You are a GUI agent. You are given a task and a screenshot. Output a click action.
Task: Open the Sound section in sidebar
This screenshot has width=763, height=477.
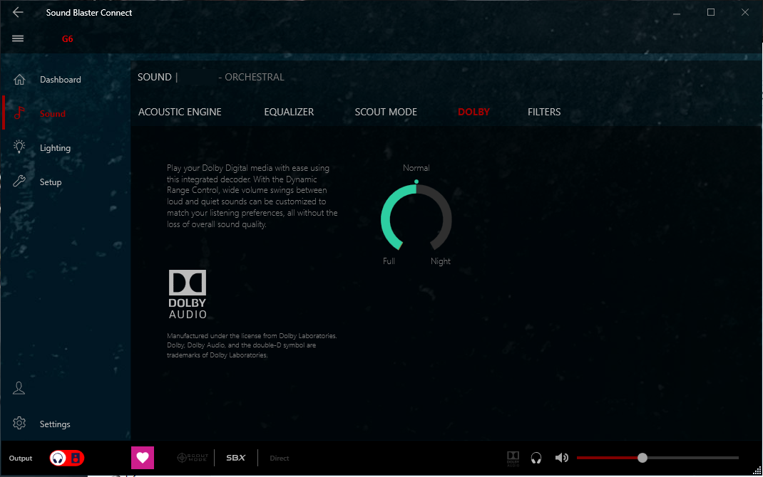53,114
